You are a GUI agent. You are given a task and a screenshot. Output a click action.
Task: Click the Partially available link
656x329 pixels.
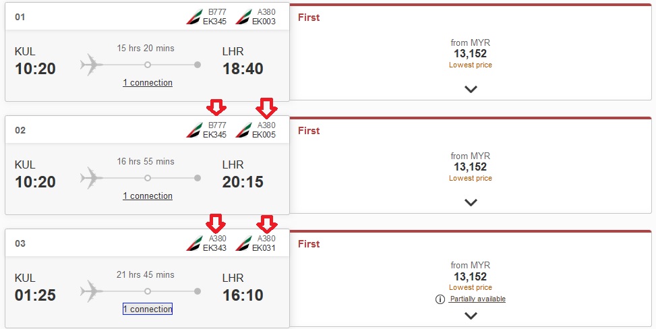(477, 299)
